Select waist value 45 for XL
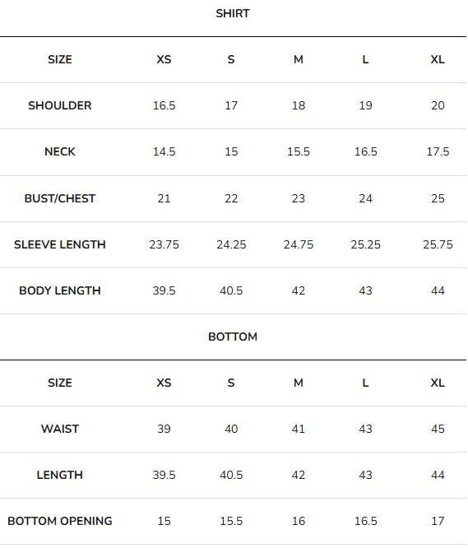 pos(438,429)
